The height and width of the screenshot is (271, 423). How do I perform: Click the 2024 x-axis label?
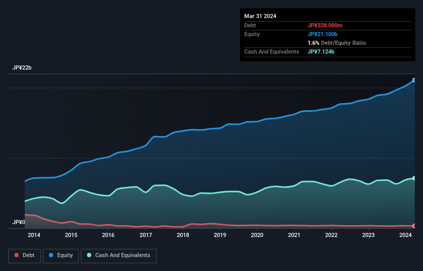tap(405, 235)
